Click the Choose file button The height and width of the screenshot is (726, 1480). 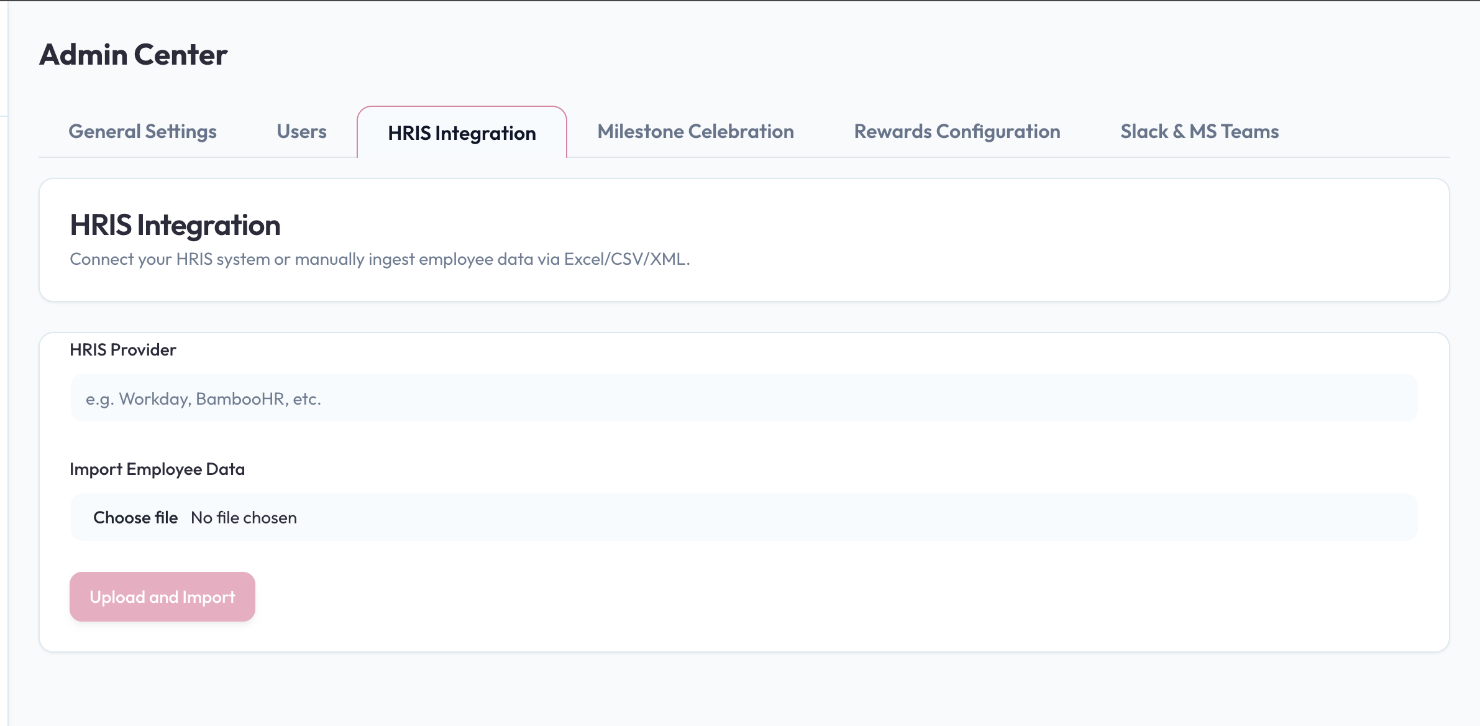coord(135,517)
